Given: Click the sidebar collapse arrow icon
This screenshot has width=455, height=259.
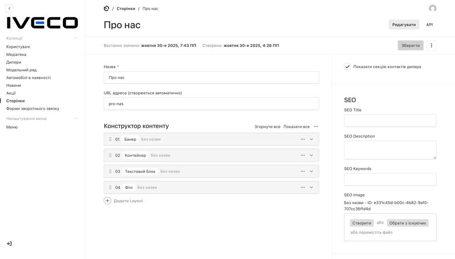Looking at the screenshot, I should pyautogui.click(x=9, y=8).
